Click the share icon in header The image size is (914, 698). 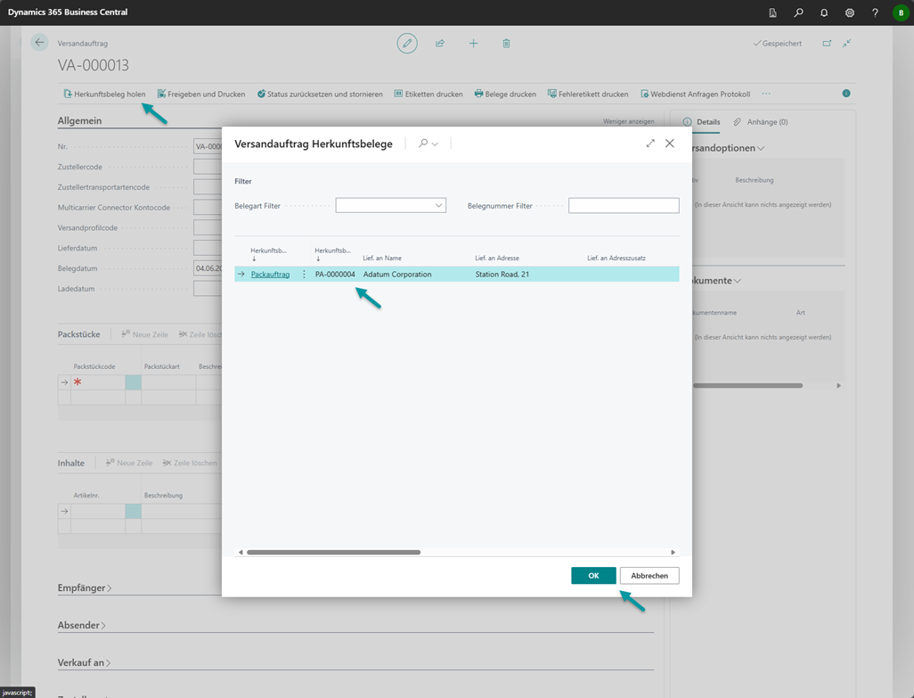[440, 43]
